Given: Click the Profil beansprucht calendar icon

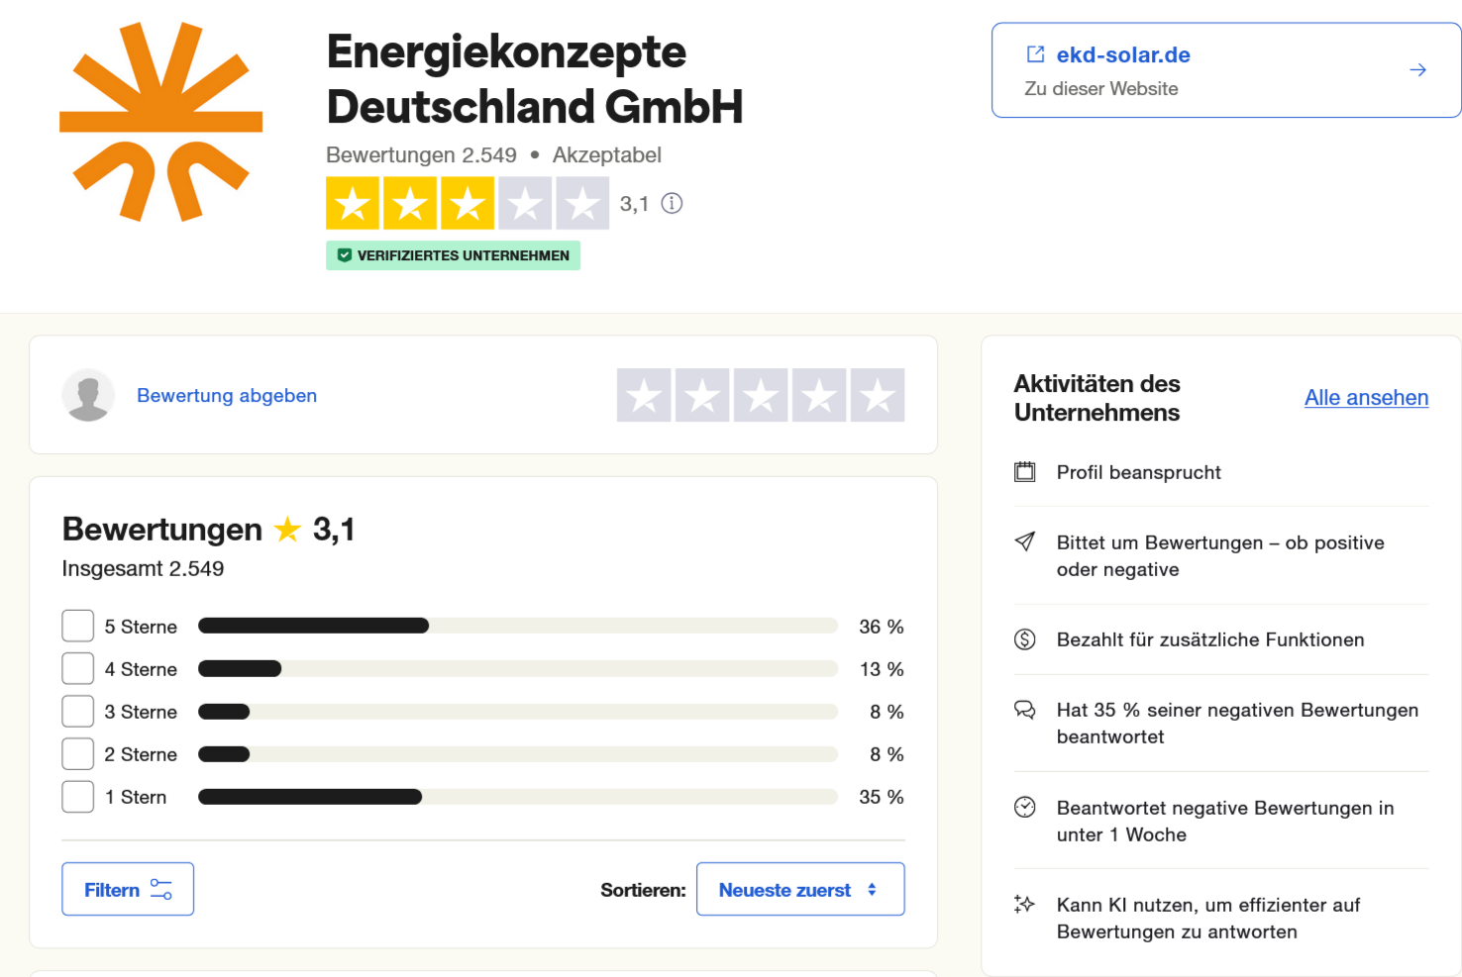Looking at the screenshot, I should point(1025,472).
